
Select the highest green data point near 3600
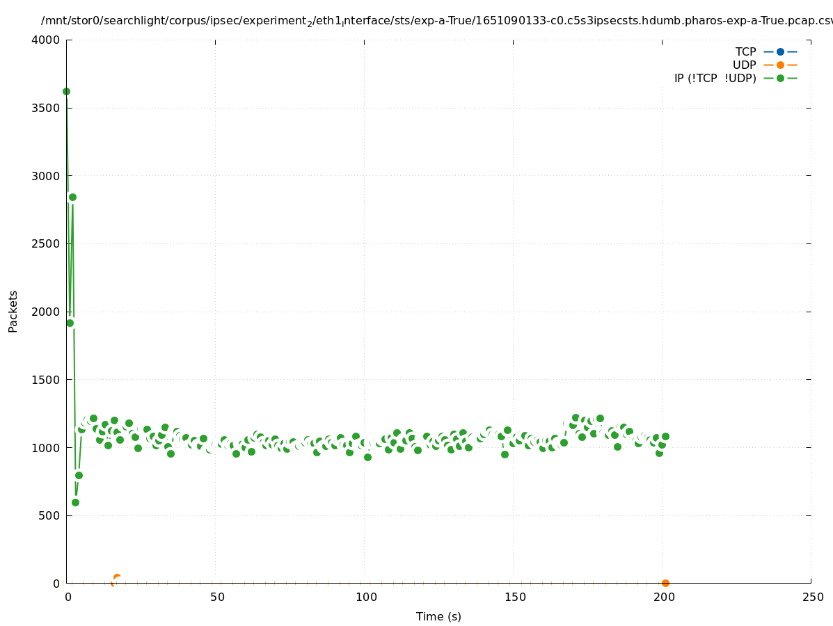click(x=66, y=91)
